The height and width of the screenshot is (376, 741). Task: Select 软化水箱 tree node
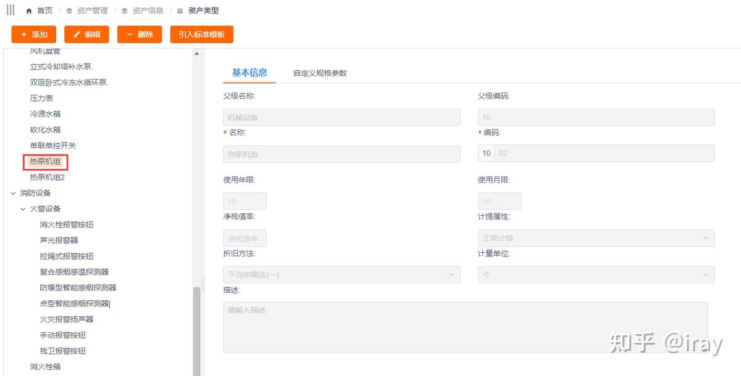pos(45,130)
